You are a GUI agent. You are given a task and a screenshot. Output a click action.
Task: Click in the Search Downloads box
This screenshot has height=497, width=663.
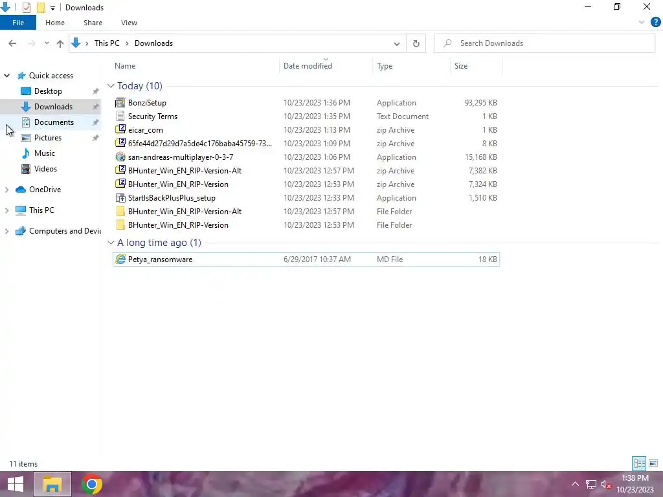click(545, 43)
